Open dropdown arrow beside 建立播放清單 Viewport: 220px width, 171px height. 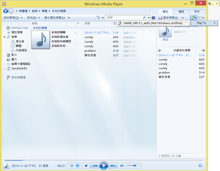69,18
